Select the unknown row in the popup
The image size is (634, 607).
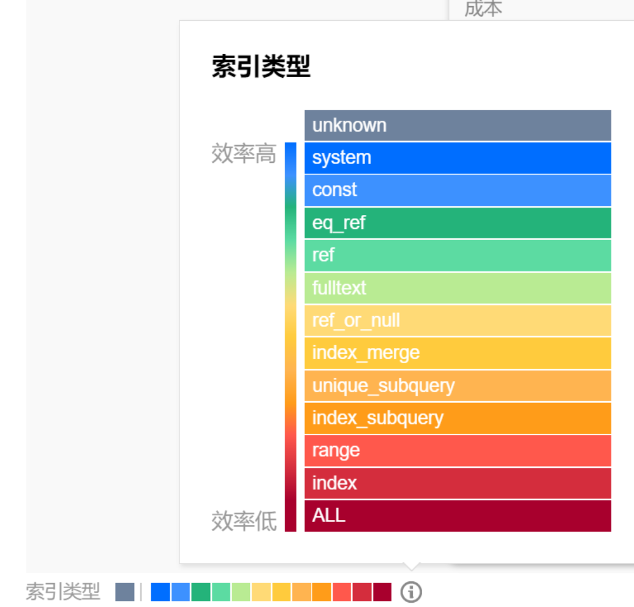pos(458,125)
